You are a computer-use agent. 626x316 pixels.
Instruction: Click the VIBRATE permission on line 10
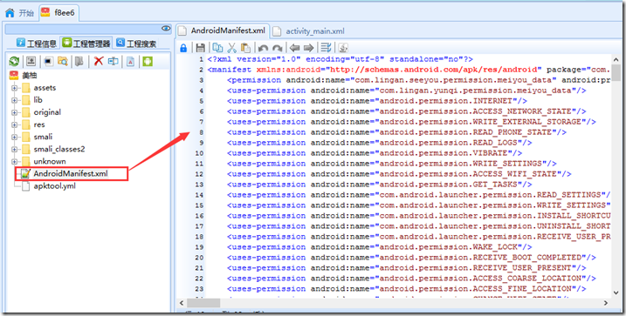tap(375, 153)
